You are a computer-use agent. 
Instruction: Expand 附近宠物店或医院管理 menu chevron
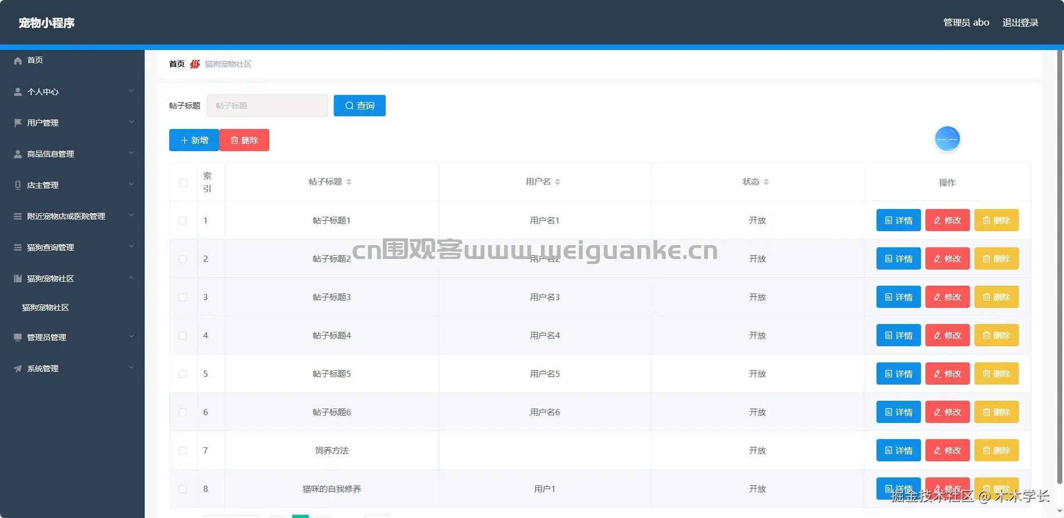tap(131, 215)
